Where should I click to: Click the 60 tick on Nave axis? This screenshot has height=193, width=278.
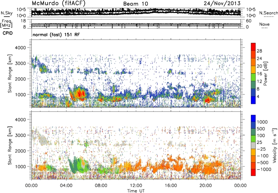click(249, 21)
